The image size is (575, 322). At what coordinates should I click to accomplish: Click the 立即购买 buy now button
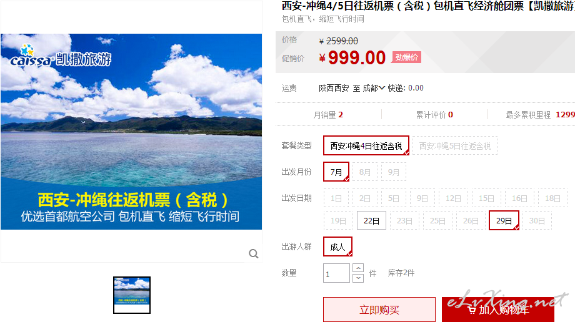379,310
